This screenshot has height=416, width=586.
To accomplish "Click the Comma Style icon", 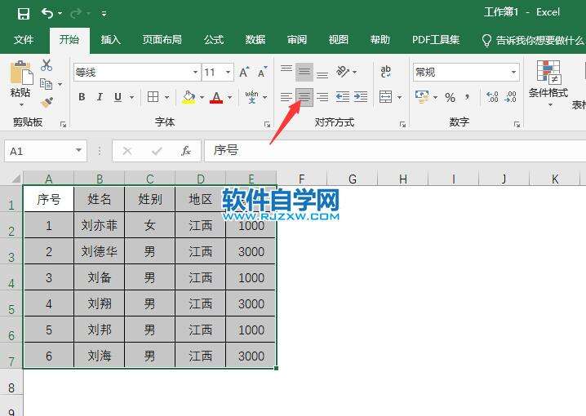I will 467,97.
